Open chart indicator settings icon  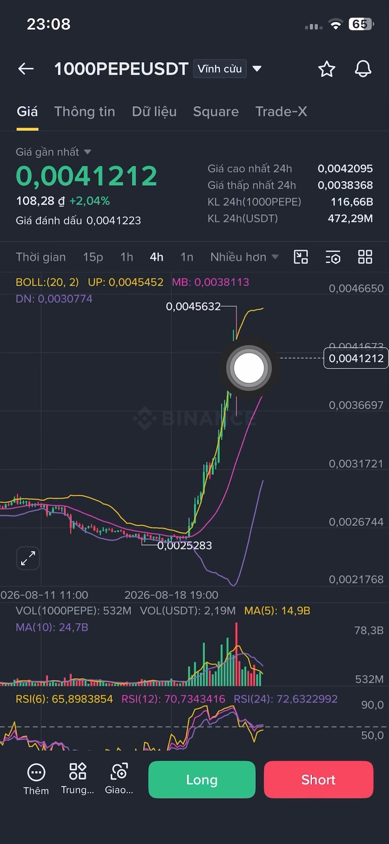[333, 257]
